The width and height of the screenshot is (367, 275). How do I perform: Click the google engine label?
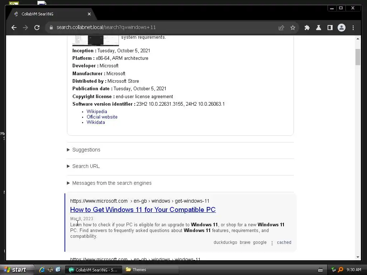(259, 242)
